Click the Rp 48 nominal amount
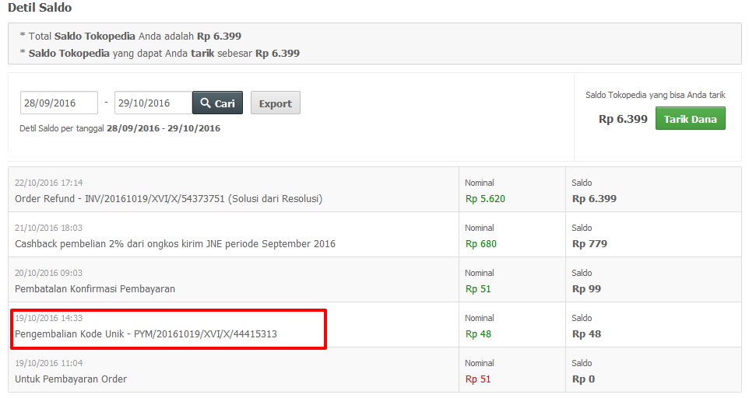Image resolution: width=749 pixels, height=398 pixels. pos(478,333)
